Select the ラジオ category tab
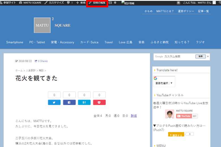The width and height of the screenshot is (221, 147). (200, 42)
